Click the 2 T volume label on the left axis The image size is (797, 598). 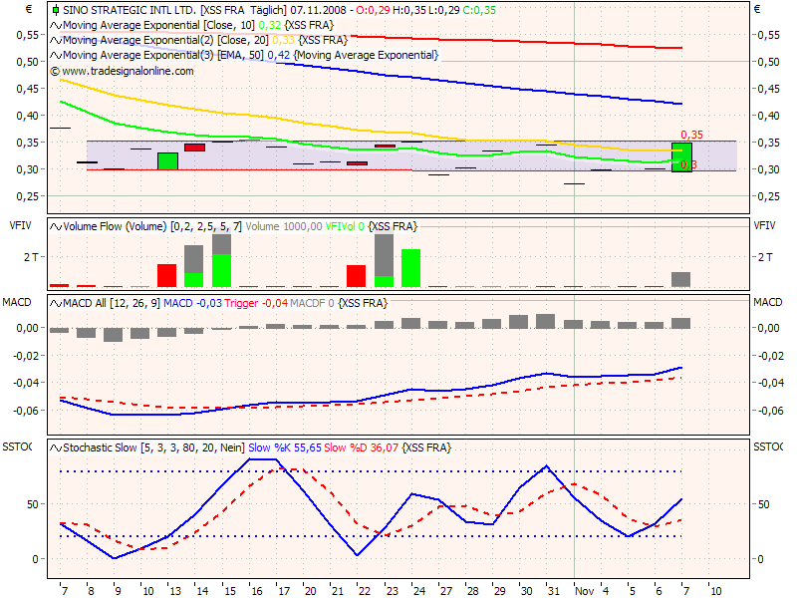31,257
